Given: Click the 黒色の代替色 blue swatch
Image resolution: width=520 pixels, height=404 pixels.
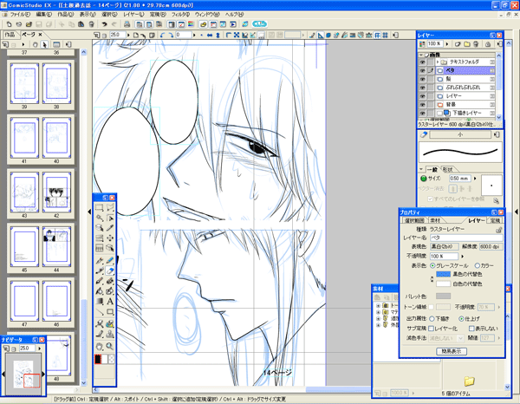Looking at the screenshot, I should pos(443,274).
